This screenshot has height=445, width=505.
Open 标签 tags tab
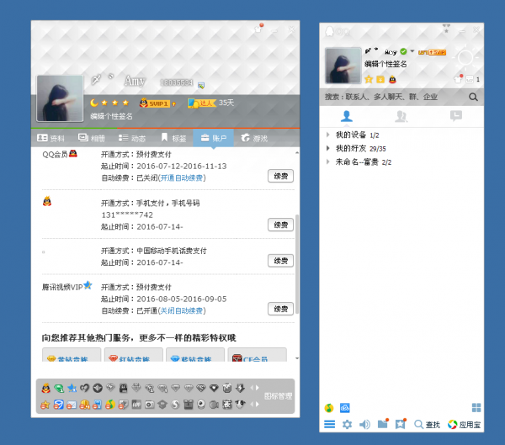tap(173, 138)
